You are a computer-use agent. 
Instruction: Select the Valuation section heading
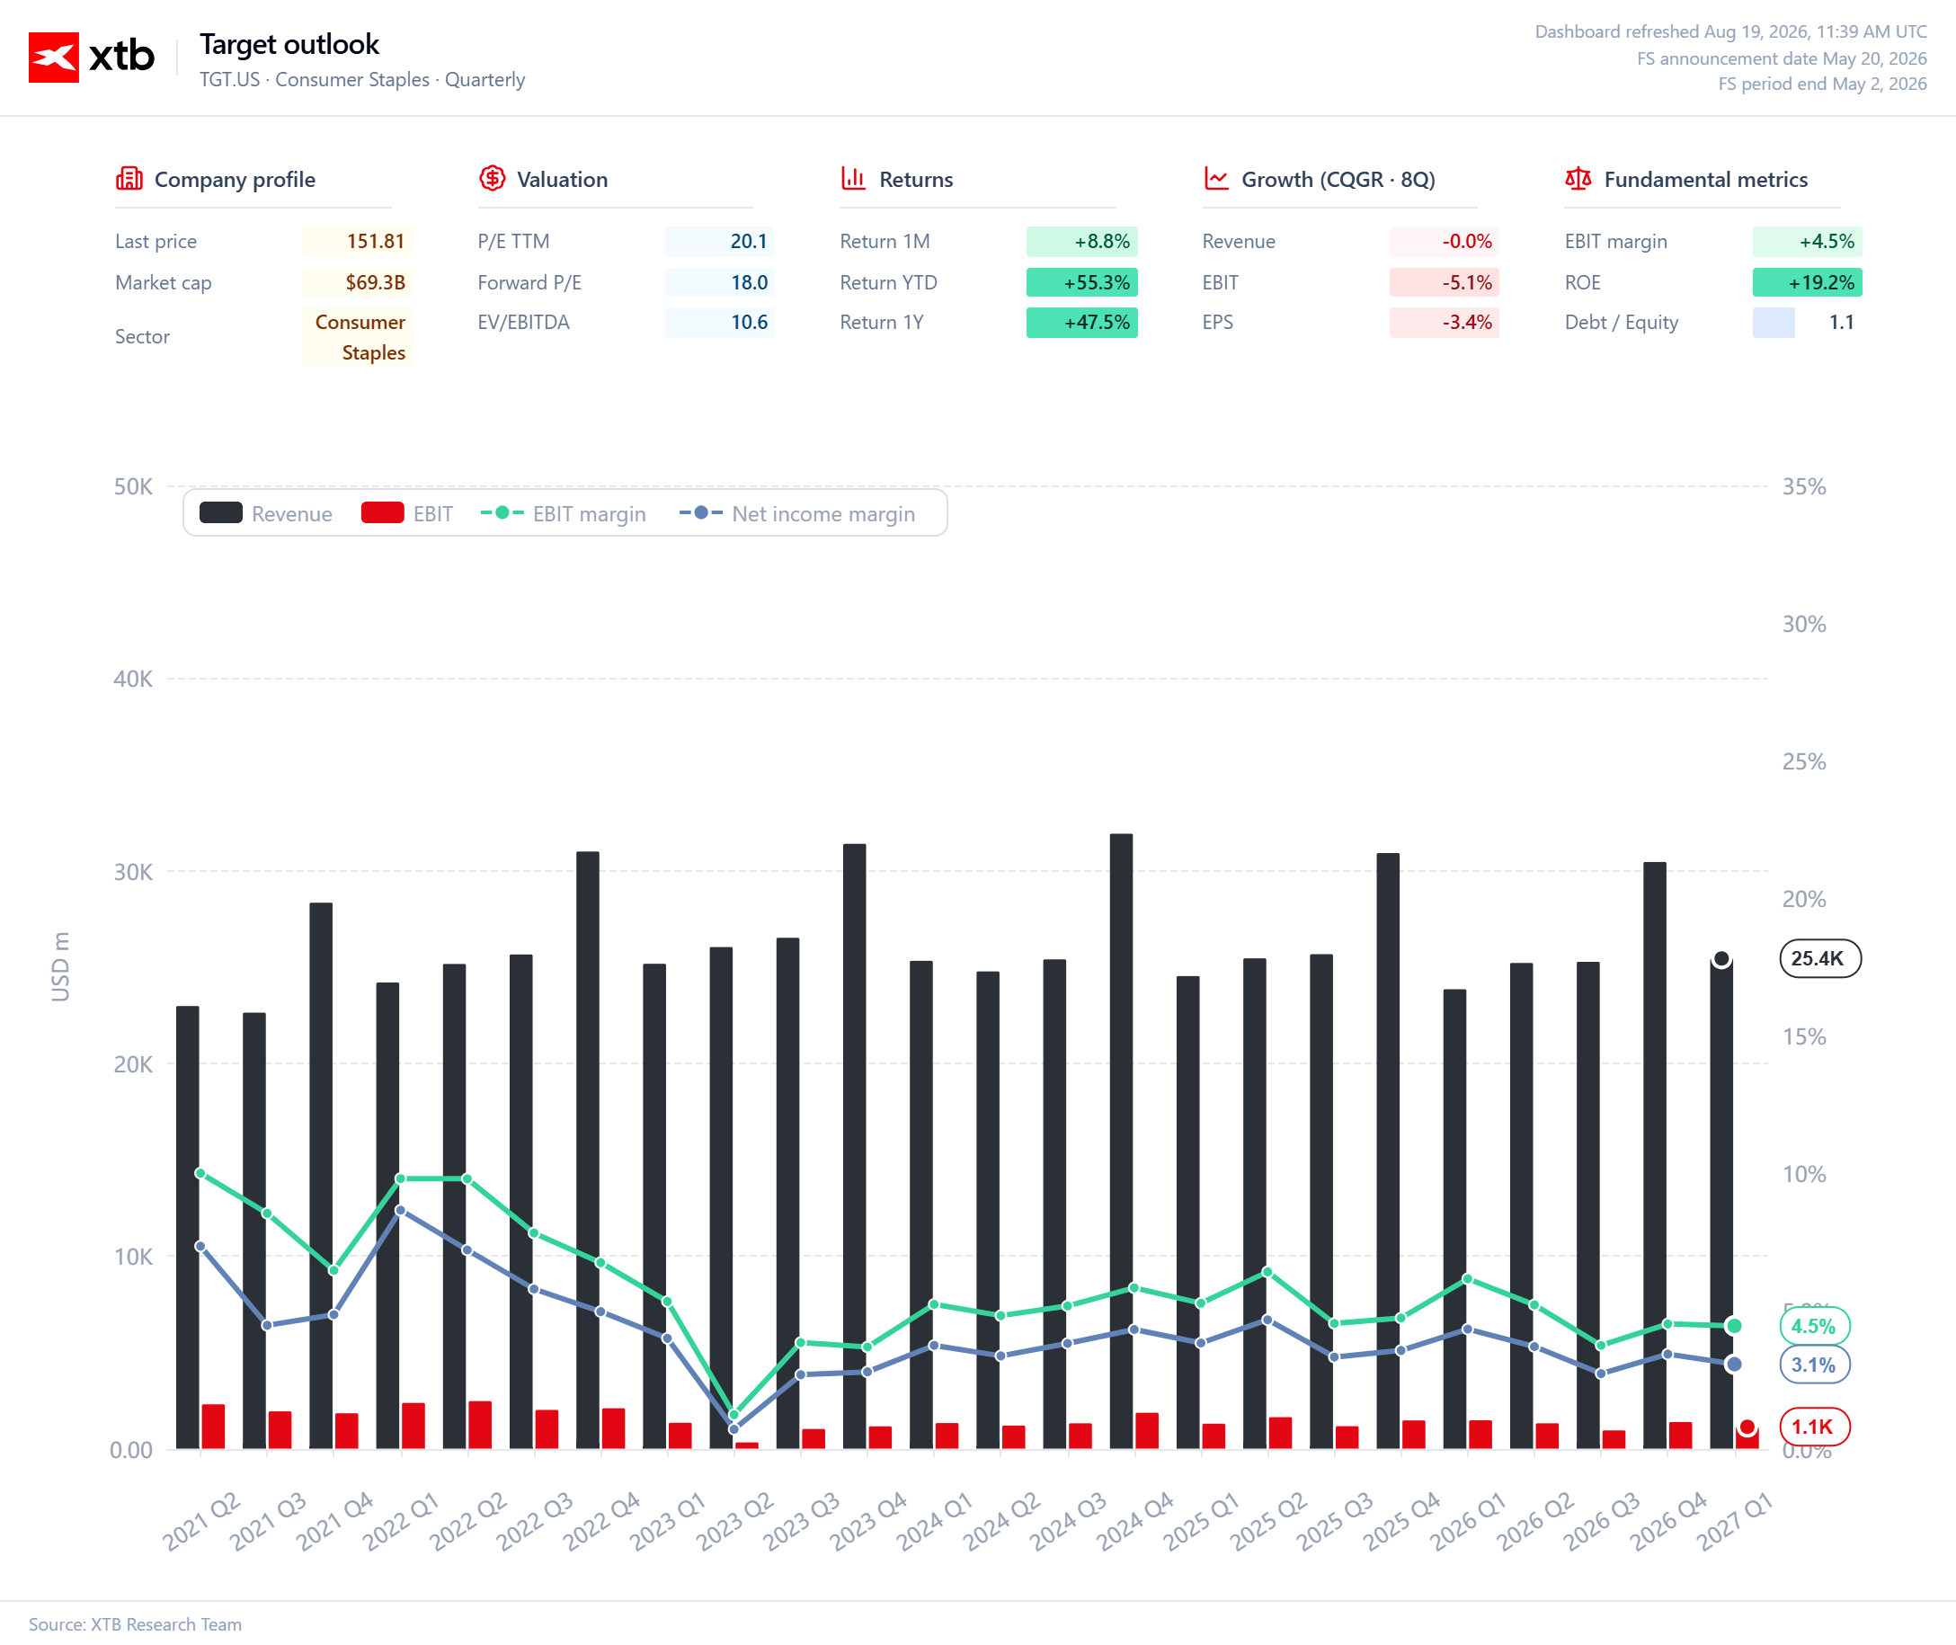pos(562,179)
